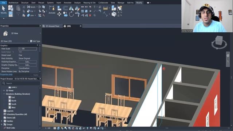Open the 3D View type selector dropdown

tap(40, 33)
